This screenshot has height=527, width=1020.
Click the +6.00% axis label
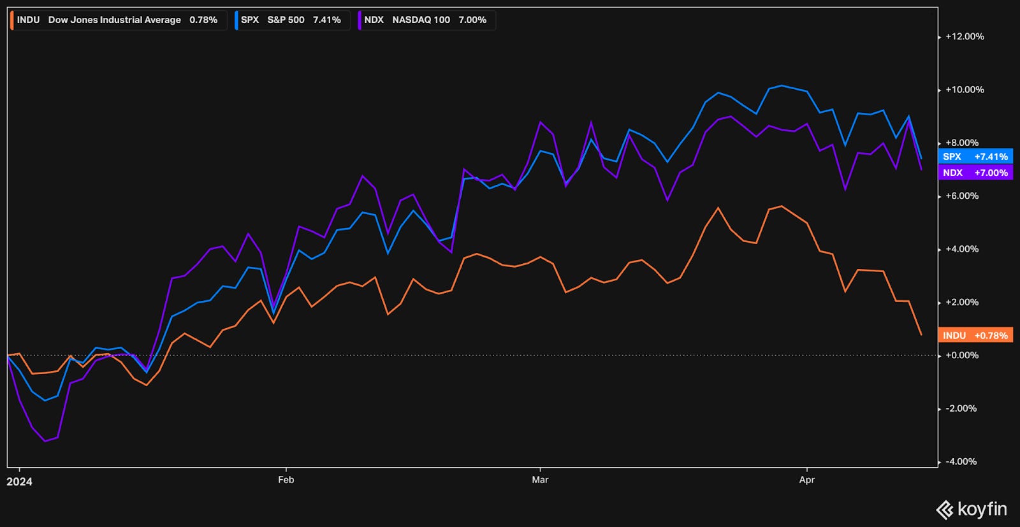pos(962,196)
